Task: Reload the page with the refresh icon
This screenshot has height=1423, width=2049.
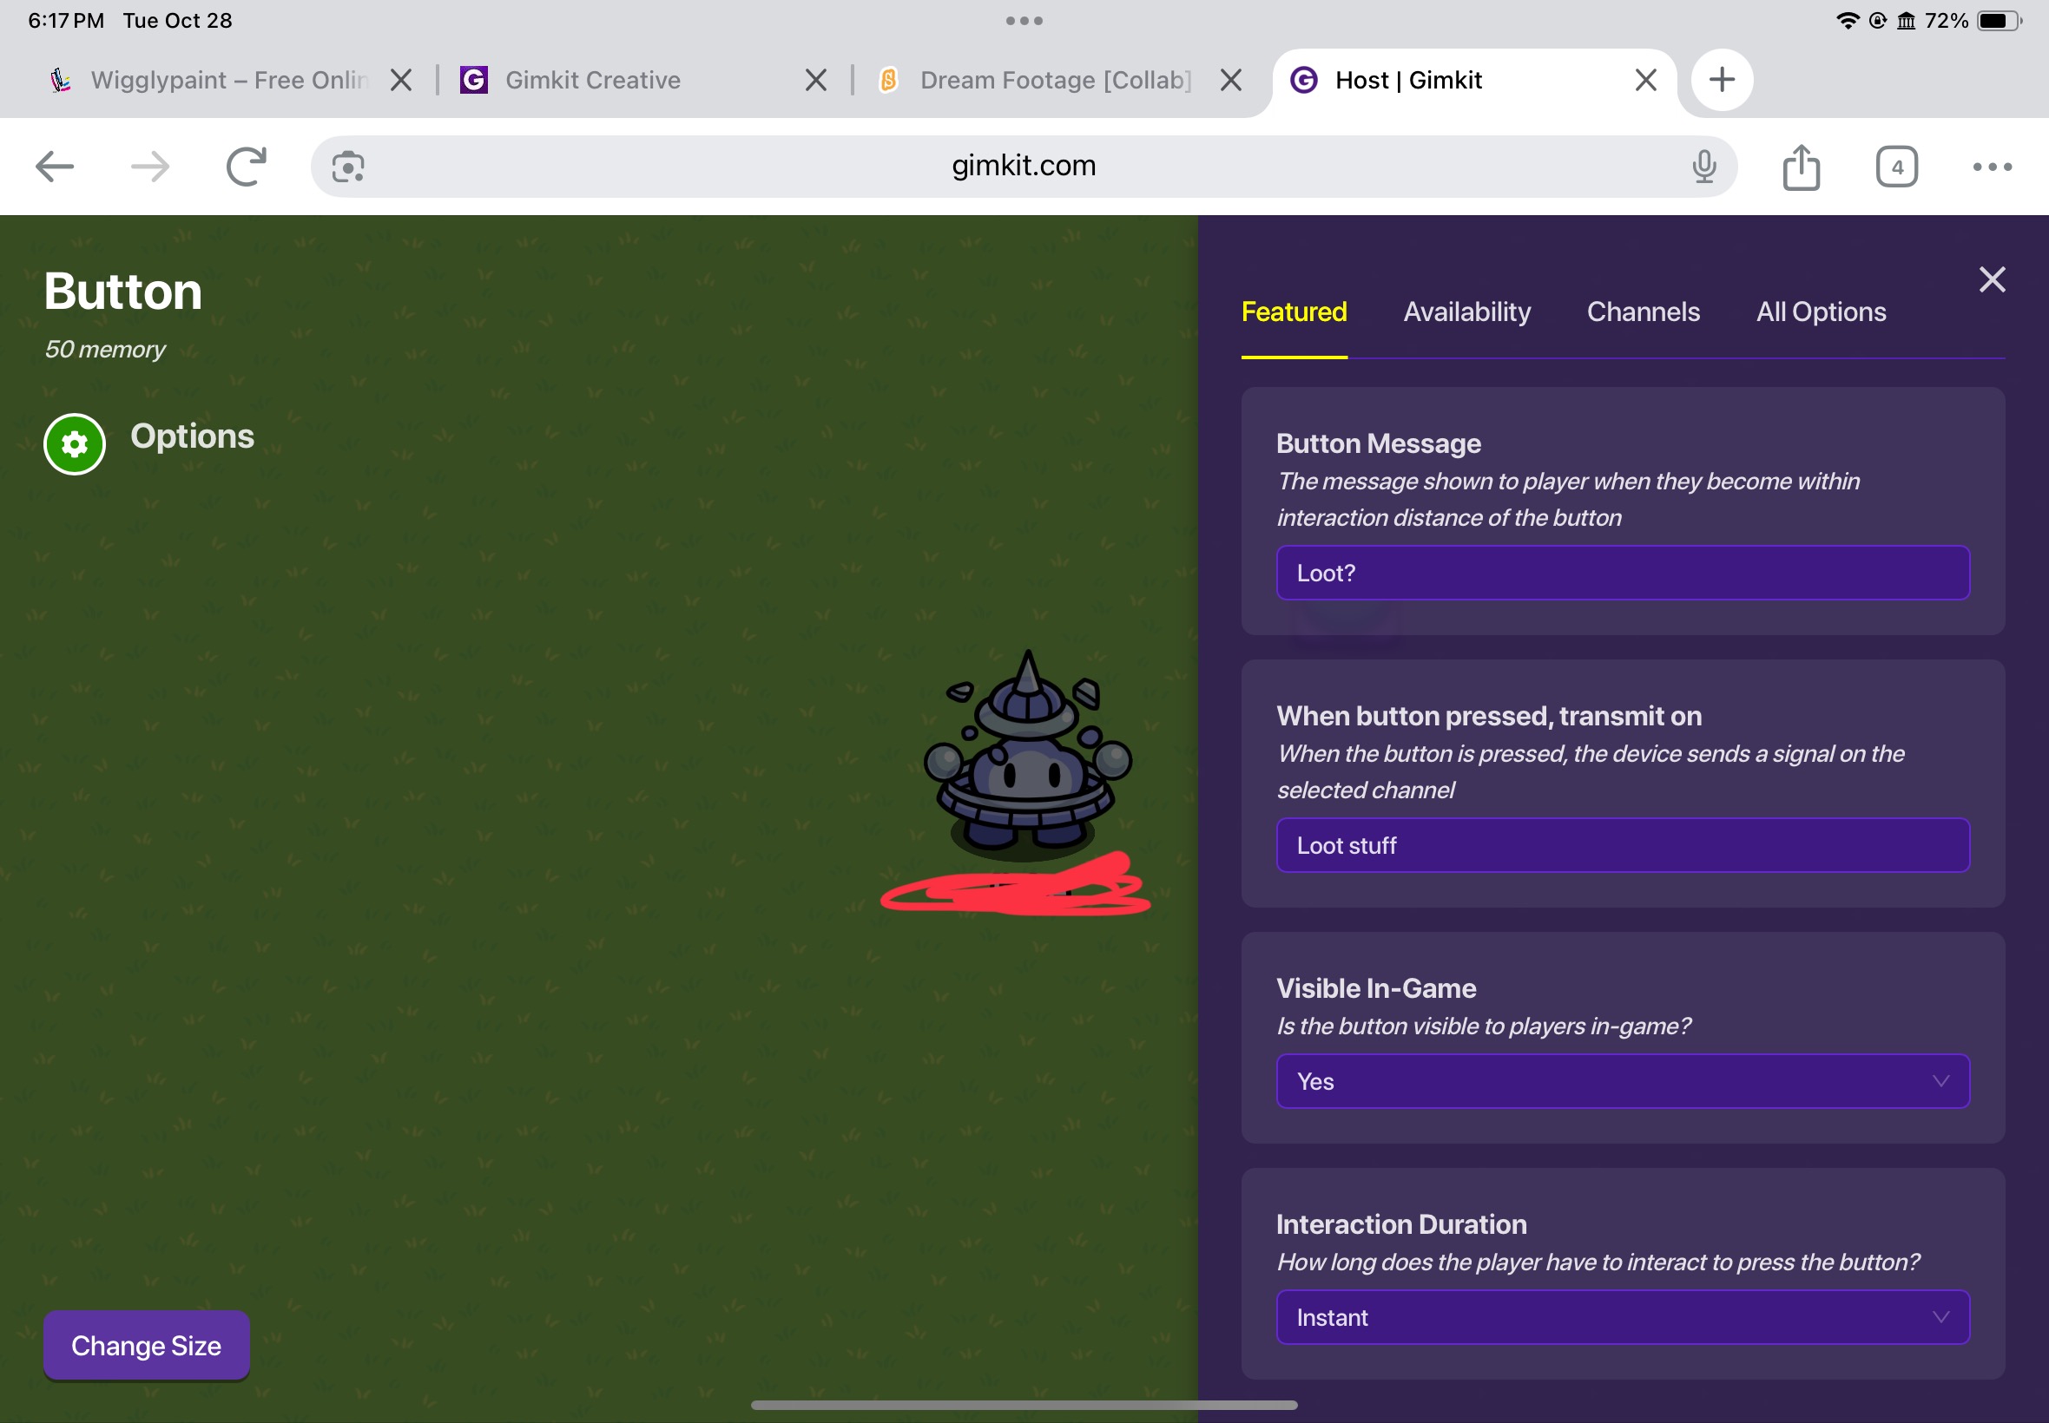Action: click(247, 167)
